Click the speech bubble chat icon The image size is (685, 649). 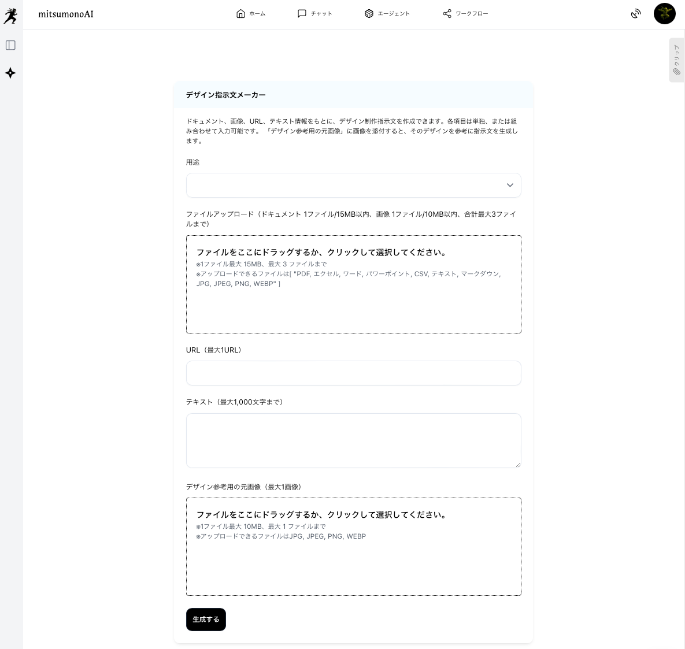302,13
